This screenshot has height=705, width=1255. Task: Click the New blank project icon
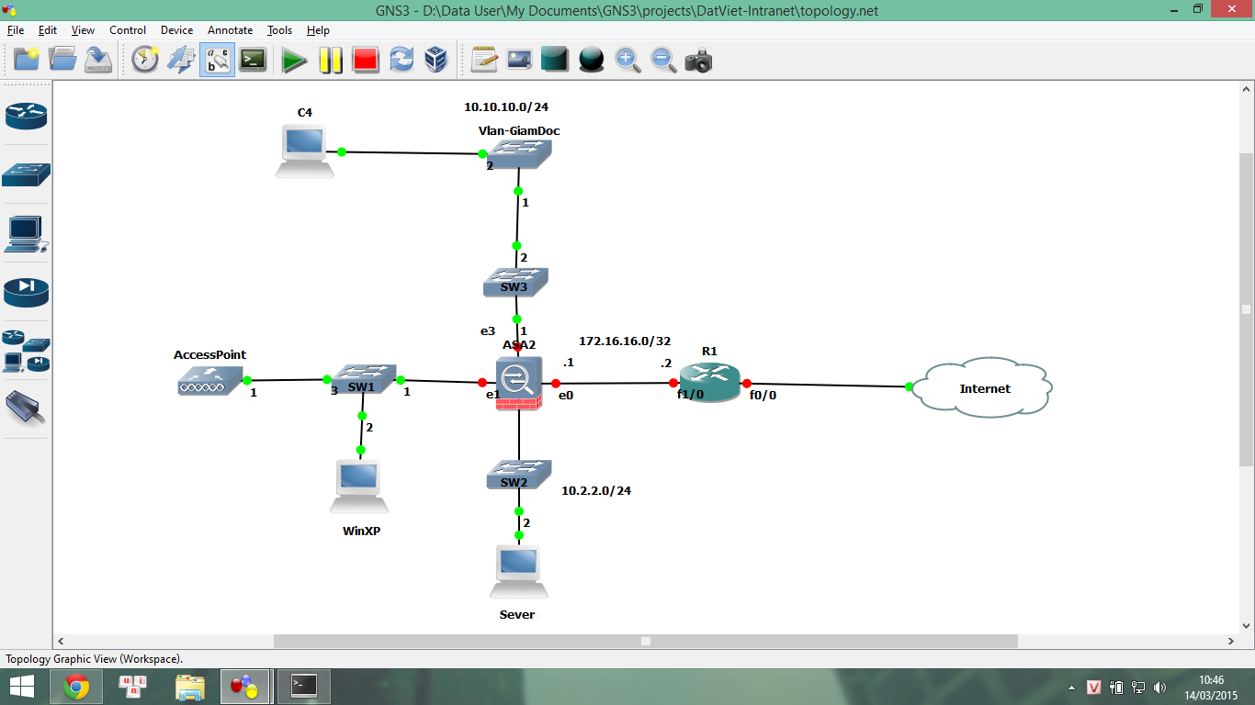(x=26, y=61)
